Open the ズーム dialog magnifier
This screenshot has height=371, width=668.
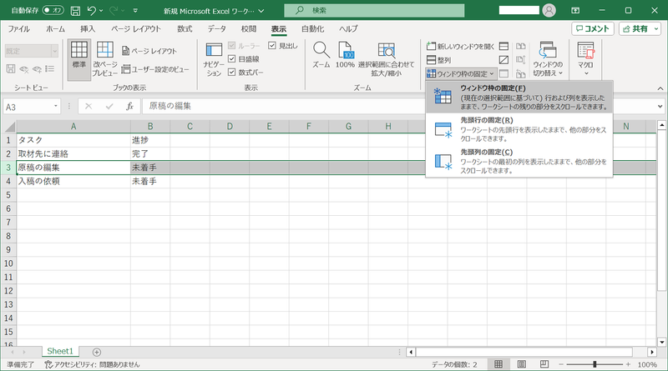321,55
